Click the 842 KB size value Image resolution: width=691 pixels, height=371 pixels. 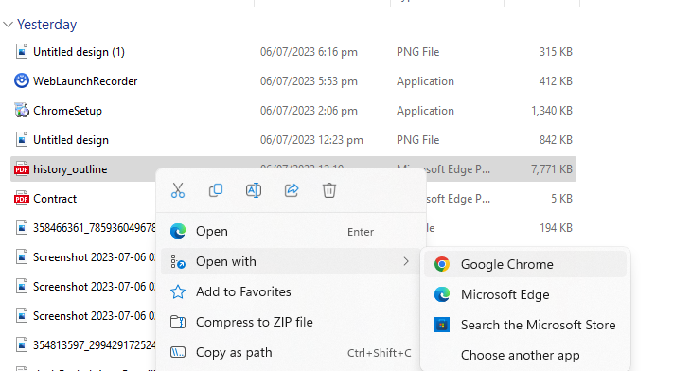[x=556, y=140]
